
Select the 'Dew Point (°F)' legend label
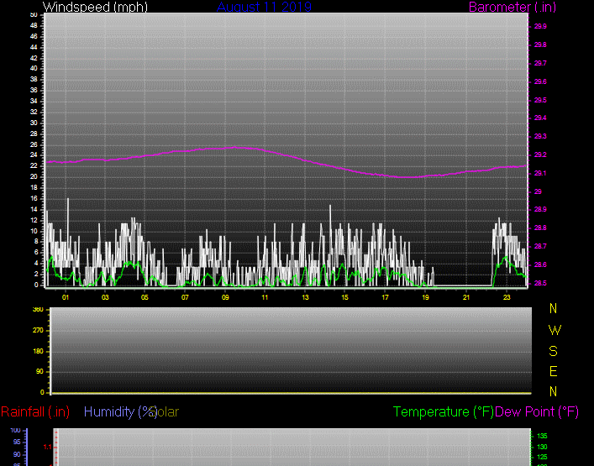tap(537, 412)
